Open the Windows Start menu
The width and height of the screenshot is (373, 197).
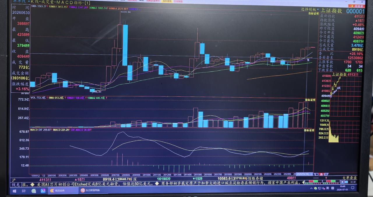[x=14, y=191]
